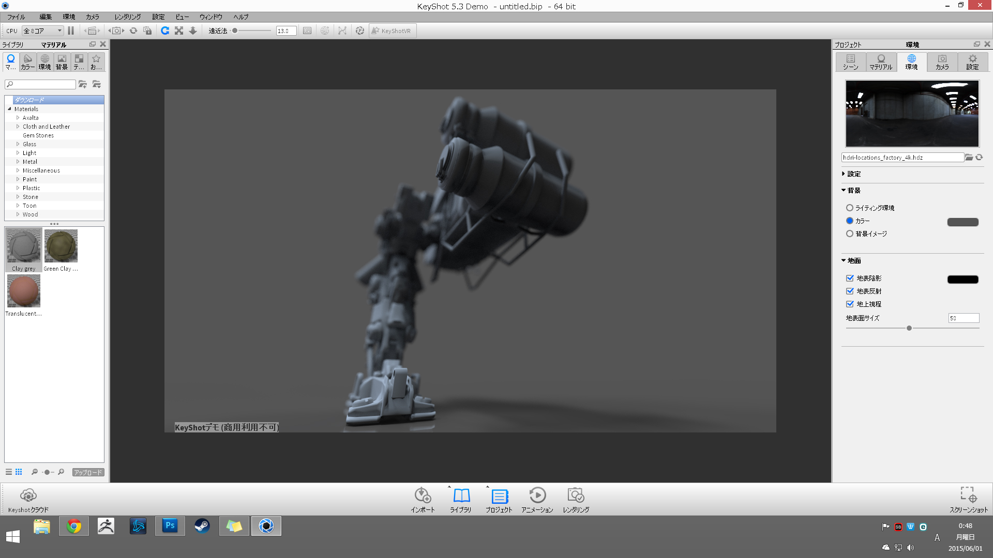
Task: Click the perspective slider handle
Action: point(235,30)
